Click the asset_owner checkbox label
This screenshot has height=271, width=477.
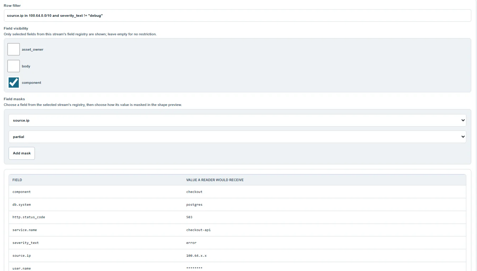pos(33,50)
